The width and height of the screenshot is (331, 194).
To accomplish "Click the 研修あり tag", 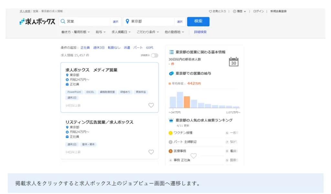I will pos(125,92).
